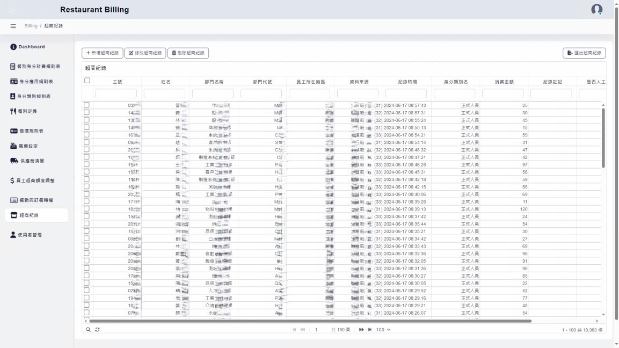This screenshot has width=619, height=348.
Task: Go to the next page arrow
Action: pyautogui.click(x=361, y=329)
